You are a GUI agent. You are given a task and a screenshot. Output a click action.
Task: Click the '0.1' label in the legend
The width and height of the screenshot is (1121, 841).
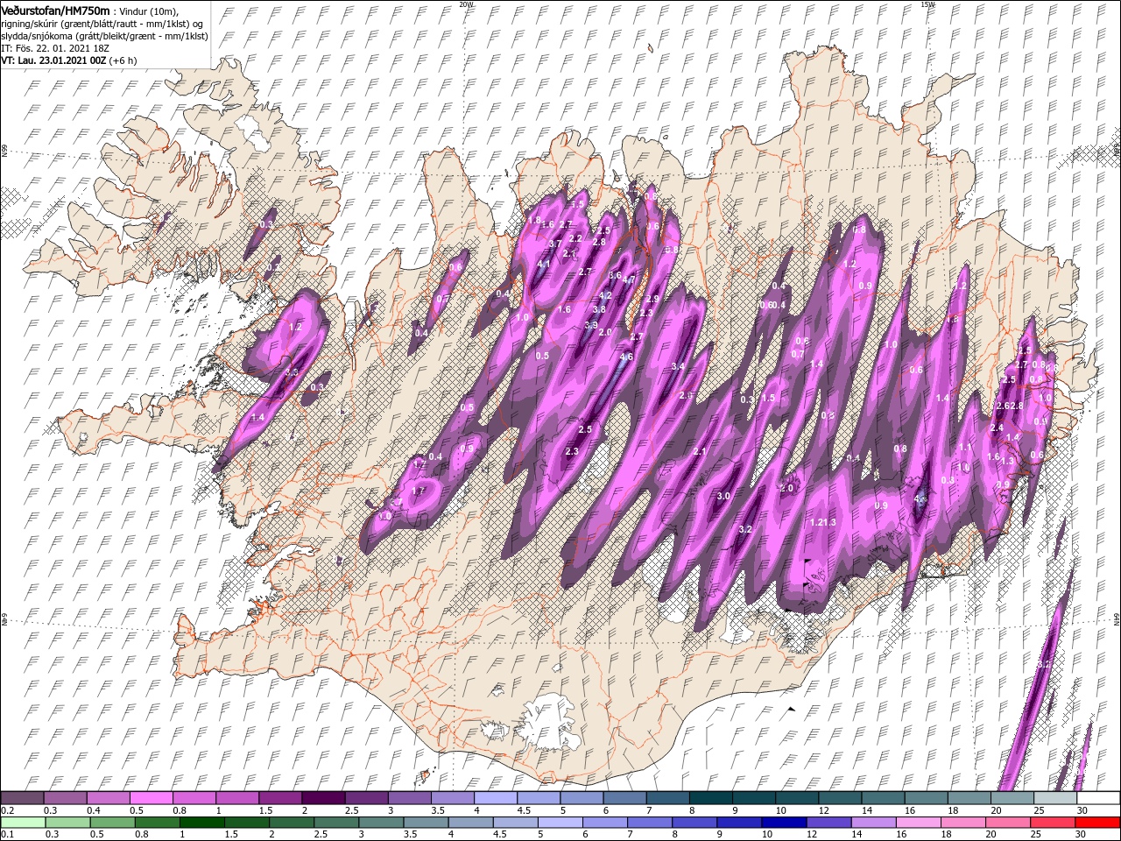coord(7,835)
